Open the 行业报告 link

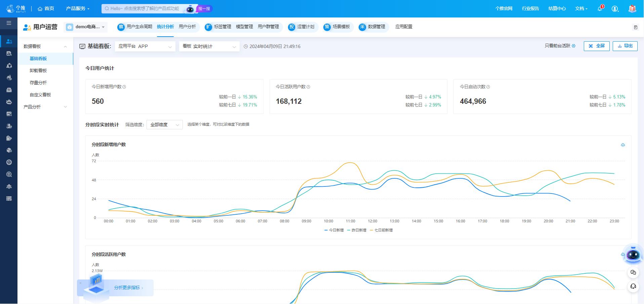pyautogui.click(x=530, y=8)
